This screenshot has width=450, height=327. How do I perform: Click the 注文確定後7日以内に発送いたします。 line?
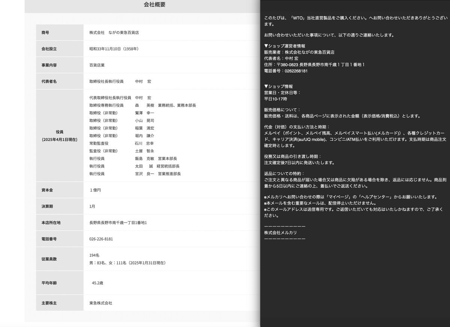pyautogui.click(x=299, y=163)
